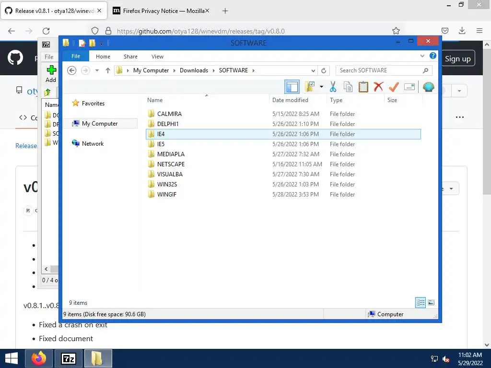Switch to large thumbnails view button
Image resolution: width=491 pixels, height=368 pixels.
point(431,302)
